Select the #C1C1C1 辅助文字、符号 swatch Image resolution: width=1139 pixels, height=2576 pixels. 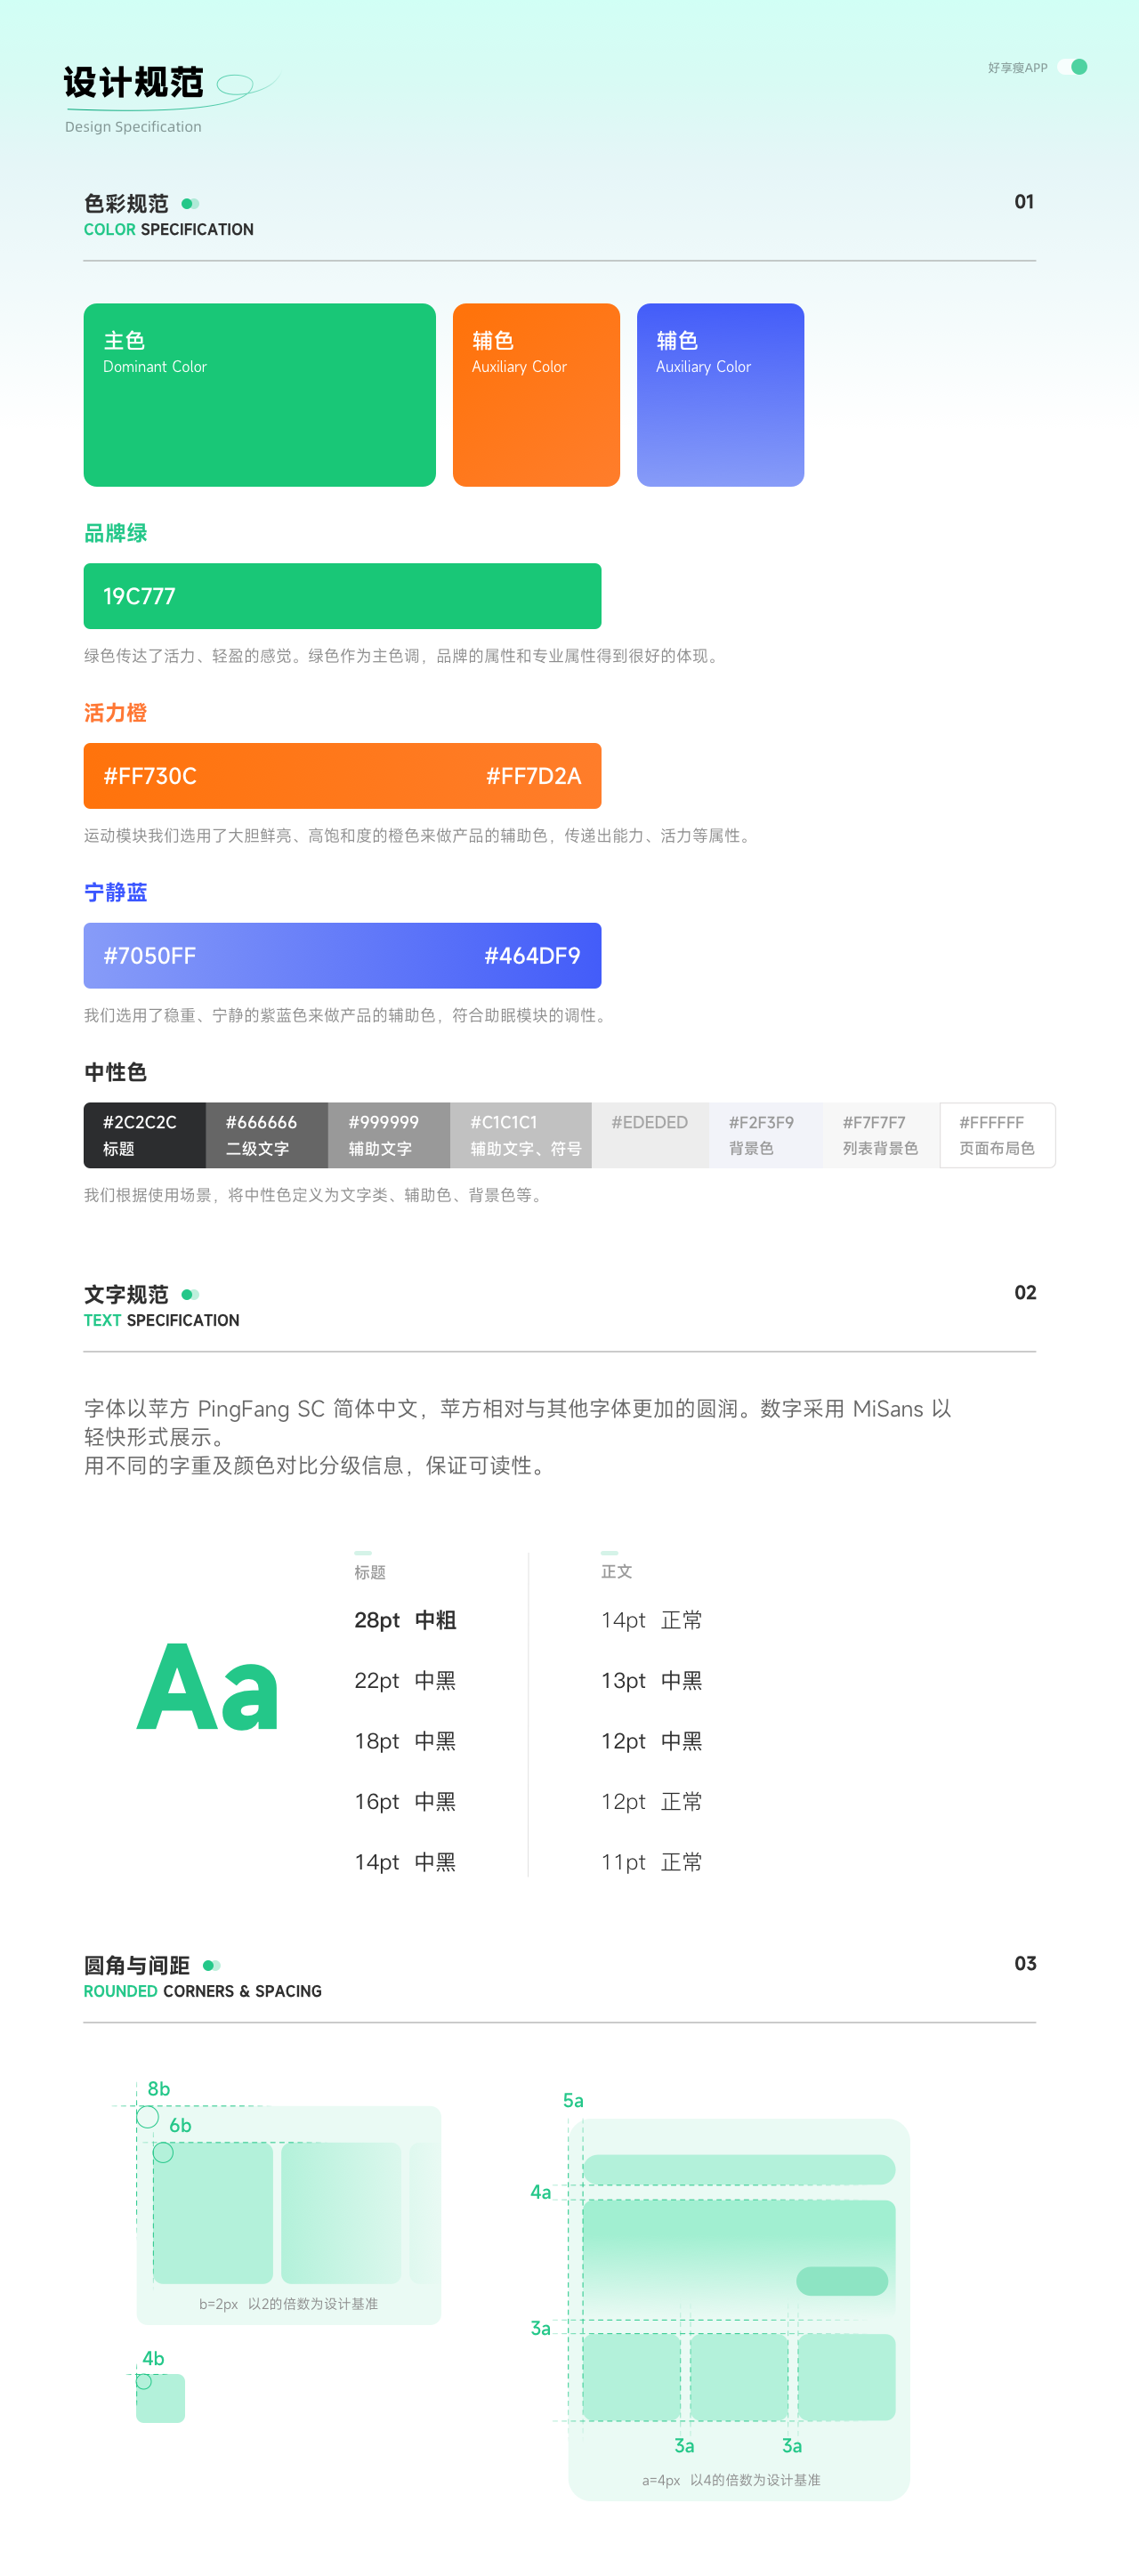click(x=521, y=1135)
